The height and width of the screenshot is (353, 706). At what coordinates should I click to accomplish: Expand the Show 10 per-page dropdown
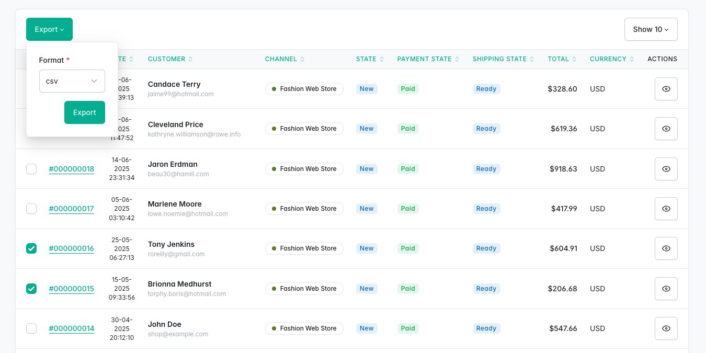[x=651, y=29]
